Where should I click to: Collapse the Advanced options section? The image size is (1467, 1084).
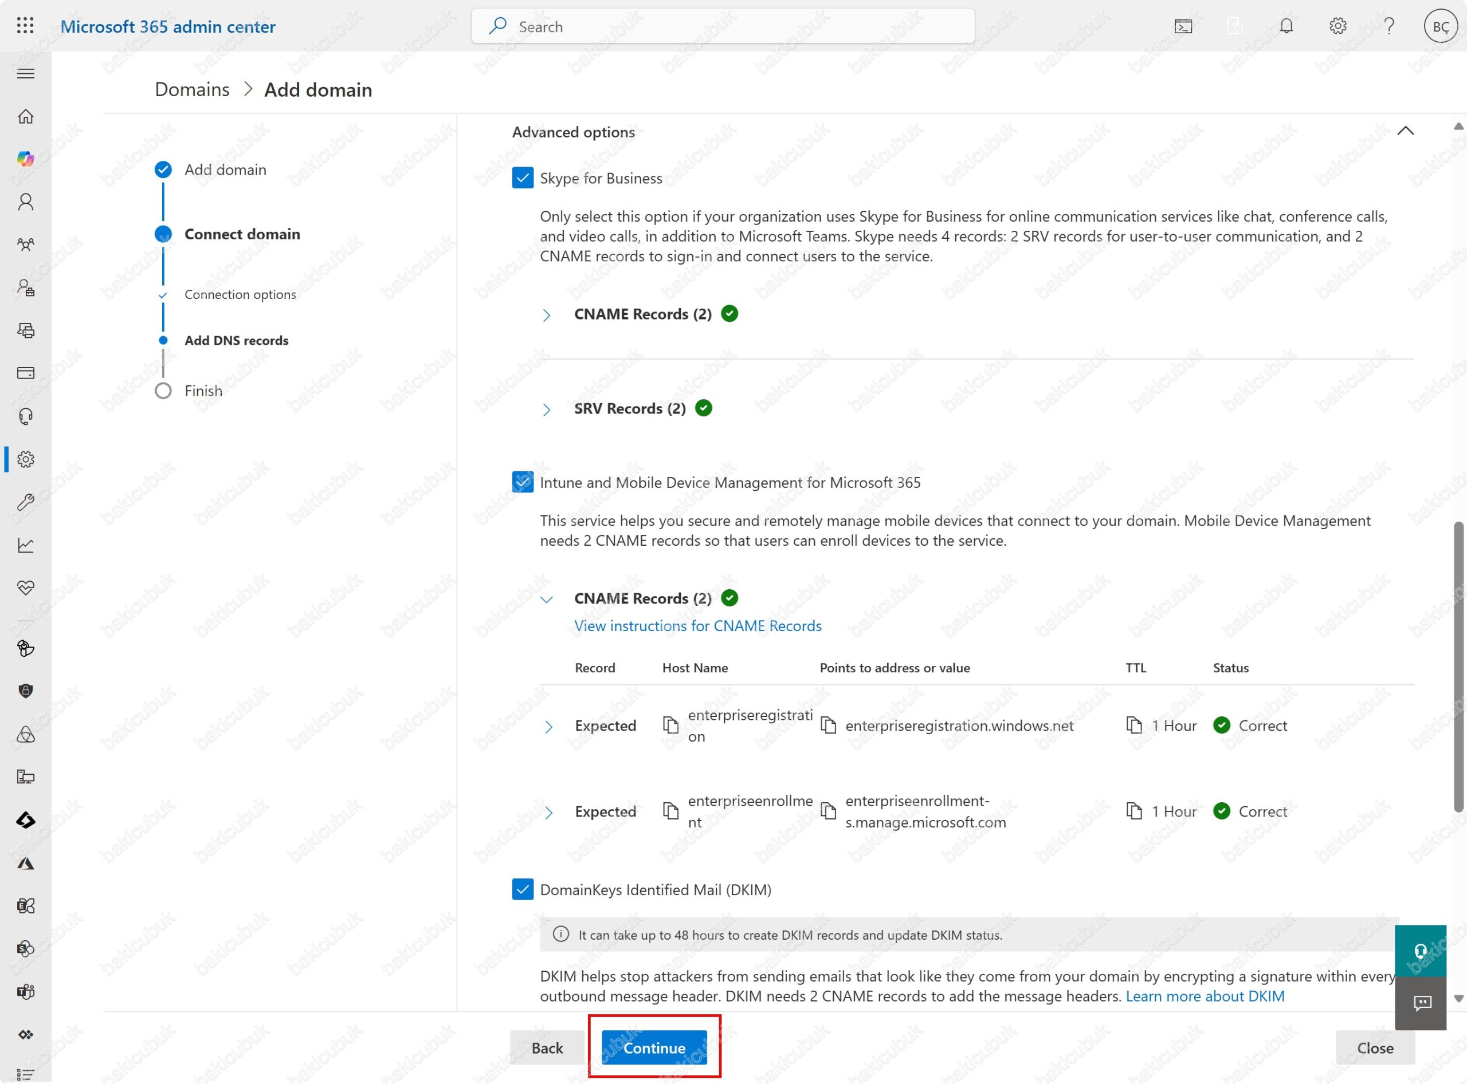[x=1405, y=131]
